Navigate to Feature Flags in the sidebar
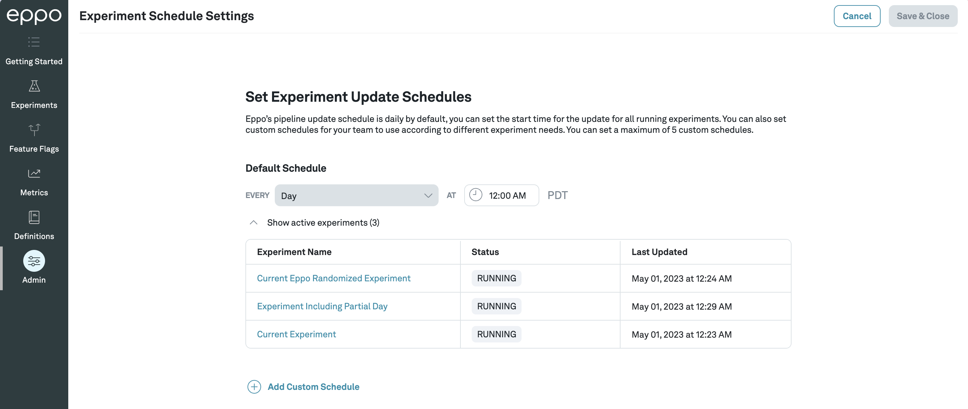968x409 pixels. [34, 149]
